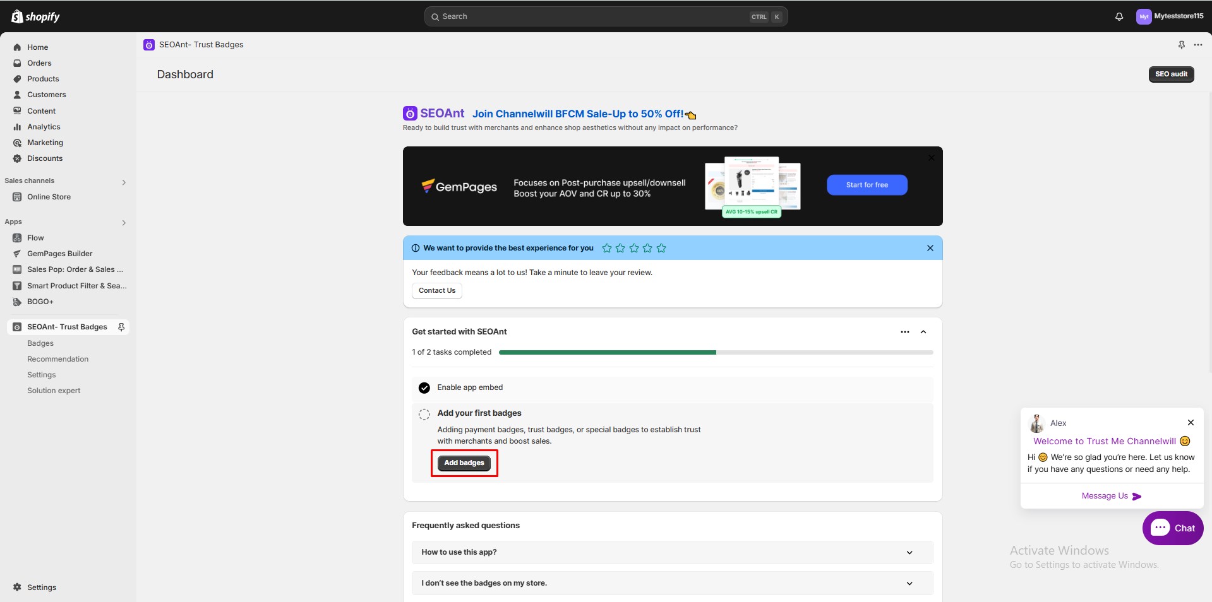Click the notifications bell icon
This screenshot has width=1212, height=602.
pyautogui.click(x=1119, y=16)
